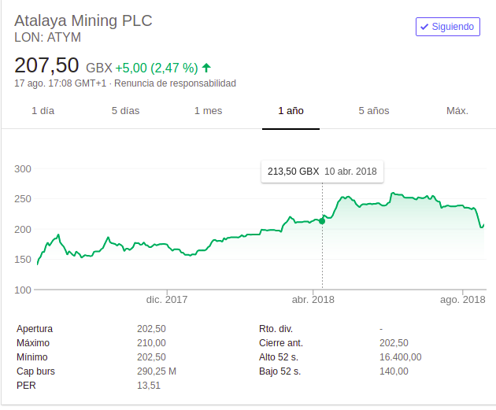Click the PER value 13,51
Viewport: 496px width, 410px height.
pos(149,386)
